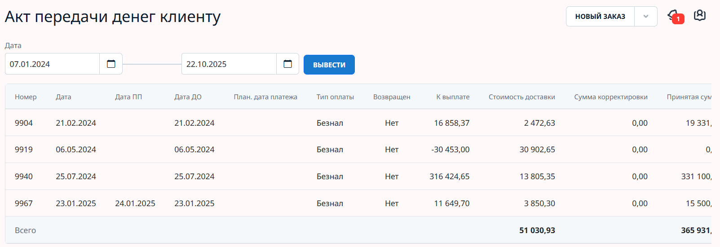Click the НОВЫЙ ЗАКАЗ button

(600, 17)
